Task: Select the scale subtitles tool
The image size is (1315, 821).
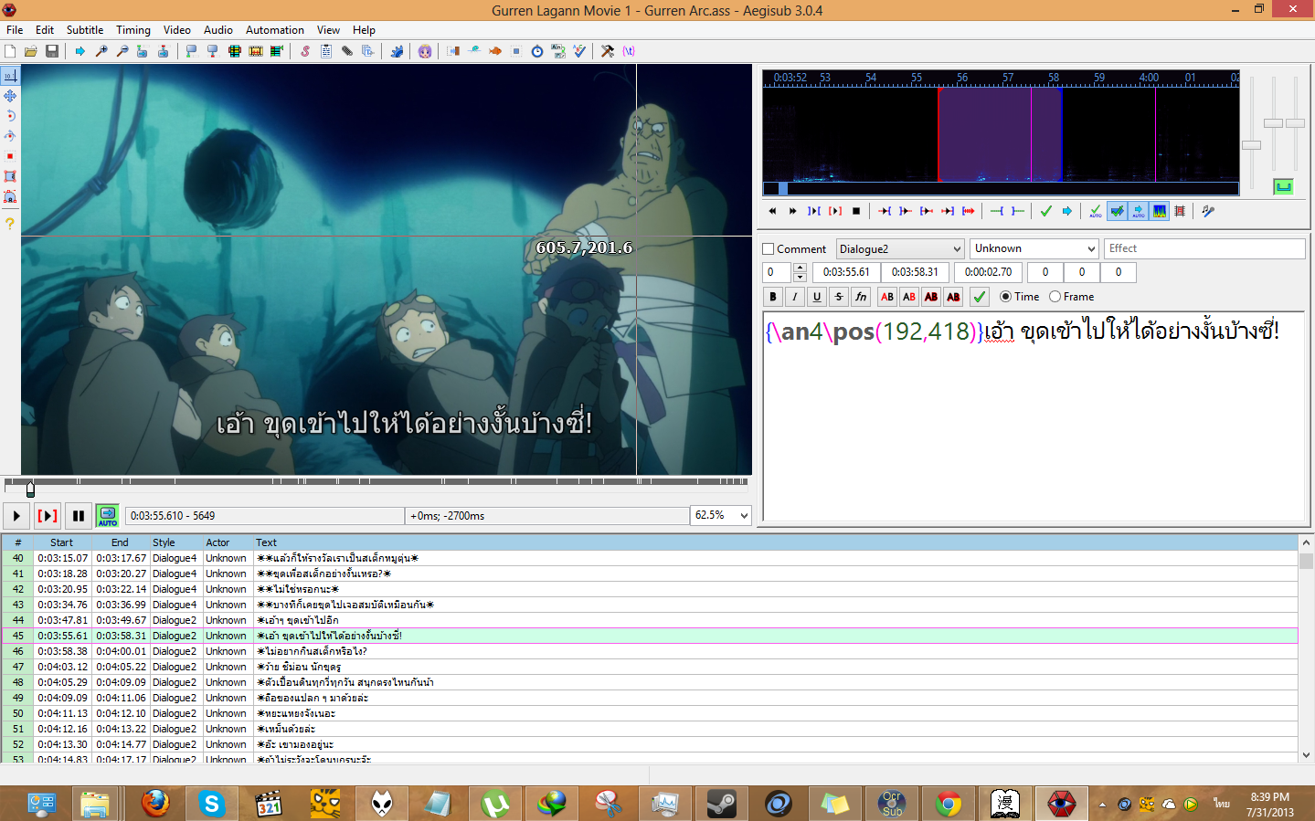Action: click(10, 156)
